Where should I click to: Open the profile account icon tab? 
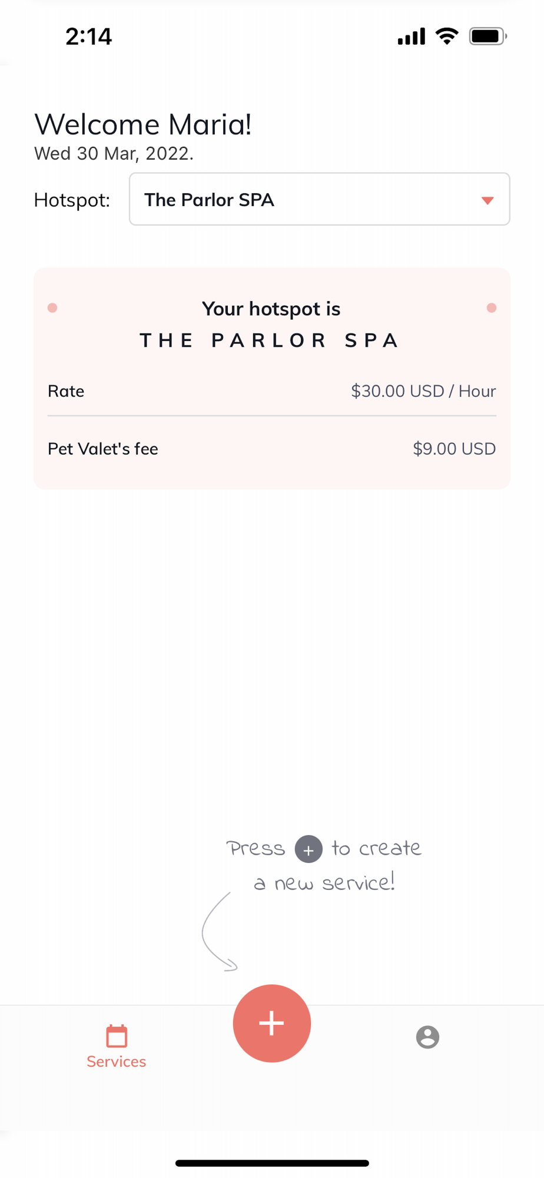[427, 1037]
